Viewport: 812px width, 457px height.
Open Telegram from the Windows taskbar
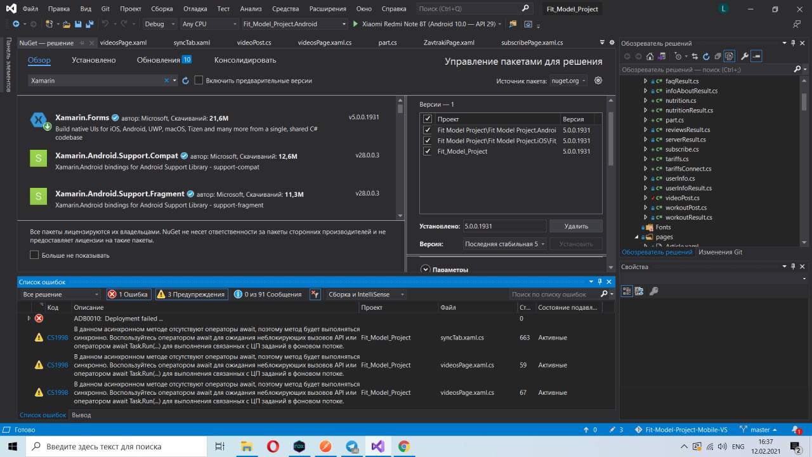[x=352, y=446]
